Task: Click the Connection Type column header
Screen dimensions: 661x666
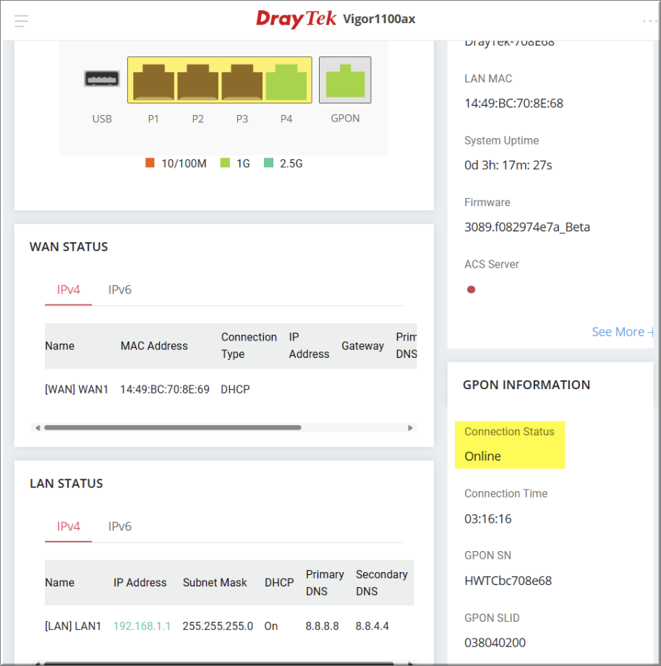Action: pos(249,346)
